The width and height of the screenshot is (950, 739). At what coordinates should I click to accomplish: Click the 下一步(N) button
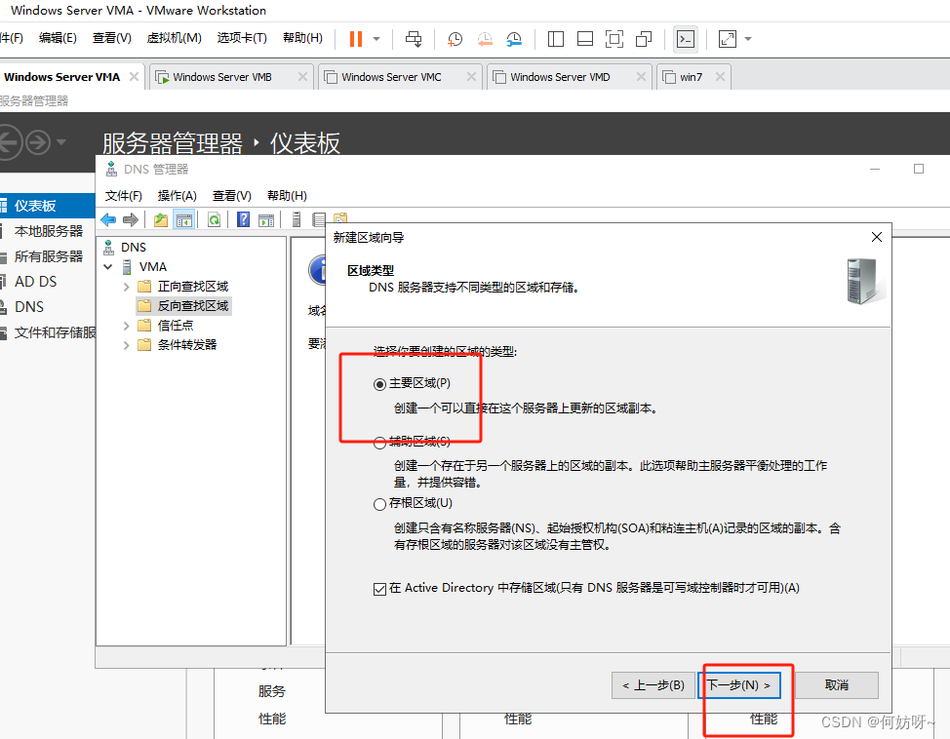point(739,685)
